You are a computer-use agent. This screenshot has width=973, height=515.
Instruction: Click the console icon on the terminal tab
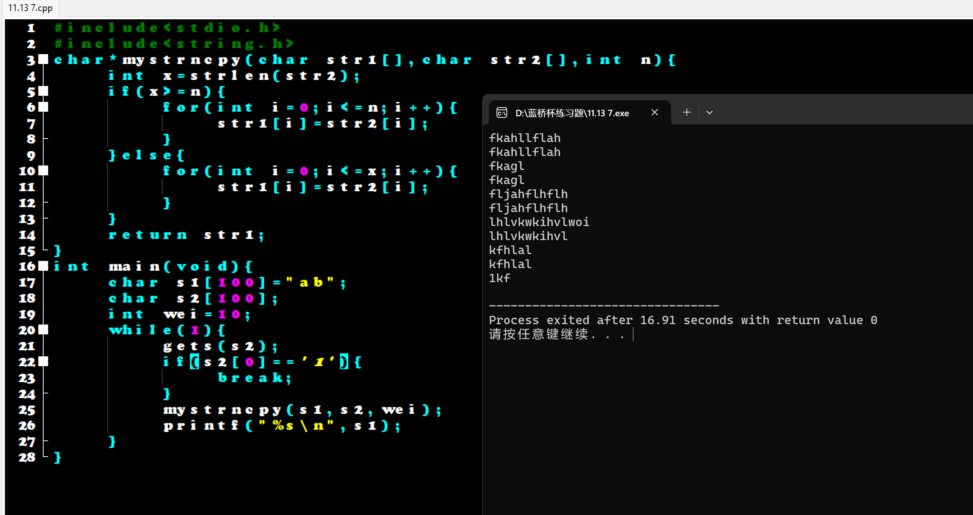coord(501,113)
